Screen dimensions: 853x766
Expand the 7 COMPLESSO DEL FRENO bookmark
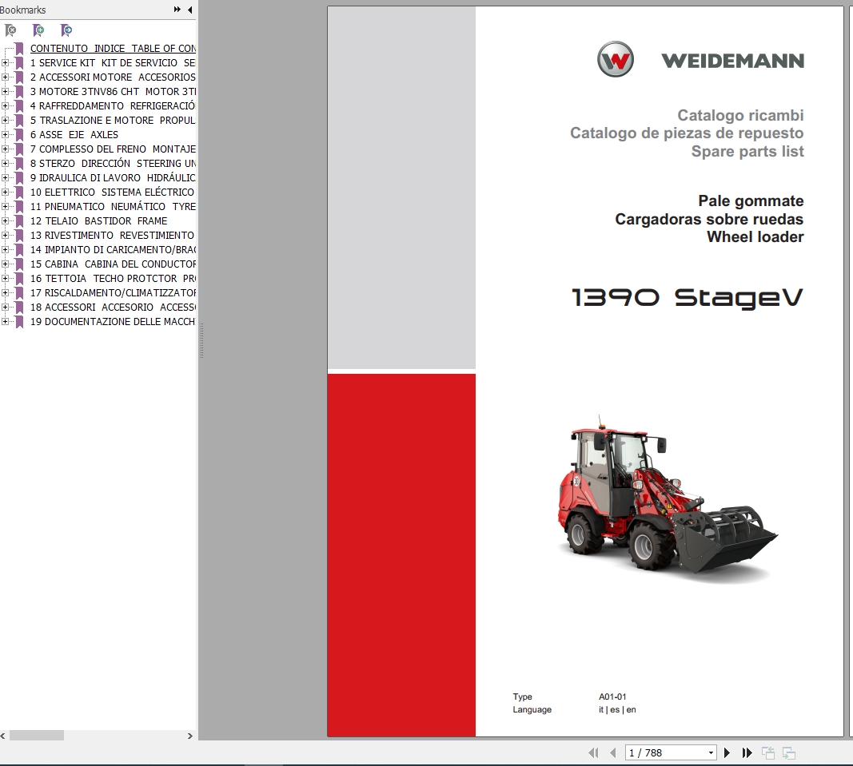5,149
